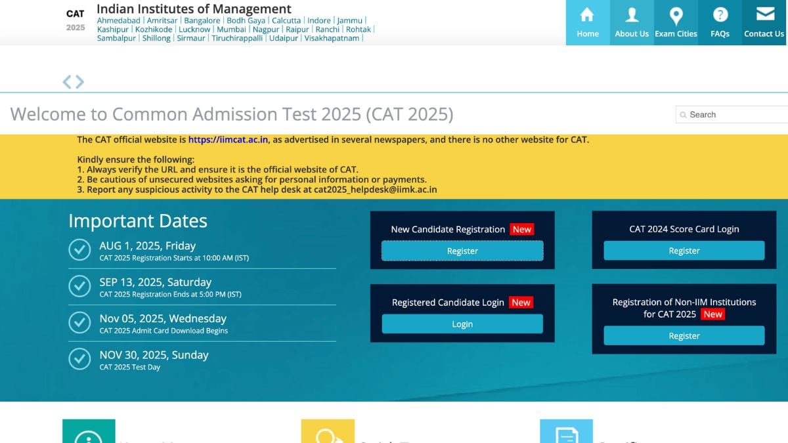
Task: Click the 'CAT 2024 Score Card Login' label
Action: [x=684, y=229]
